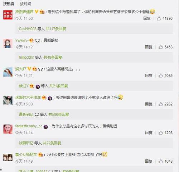This screenshot has height=172, width=179.
Task: Click 原图表情君's red avatar thumbnail
Action: [8, 15]
